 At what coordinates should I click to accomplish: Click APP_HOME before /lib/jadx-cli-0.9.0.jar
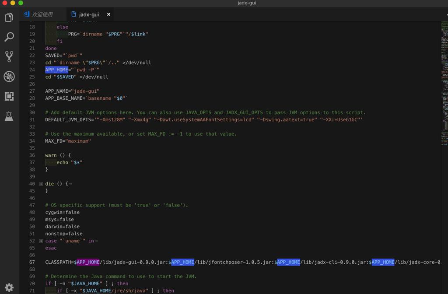289,262
